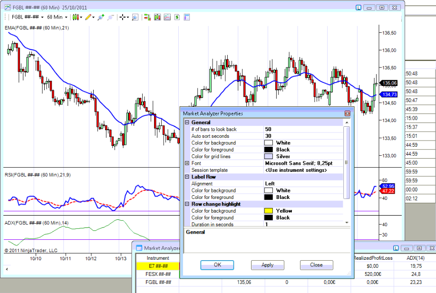Screen dimensions: 436x293
Task: Select the FGBL ##-## instrument row in analyzer
Action: pos(158,282)
